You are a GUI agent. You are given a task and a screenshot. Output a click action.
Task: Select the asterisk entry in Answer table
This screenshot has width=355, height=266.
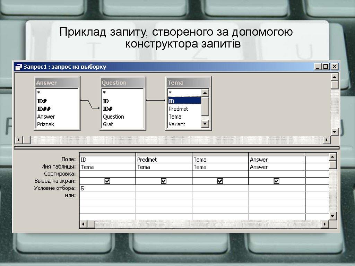38,92
